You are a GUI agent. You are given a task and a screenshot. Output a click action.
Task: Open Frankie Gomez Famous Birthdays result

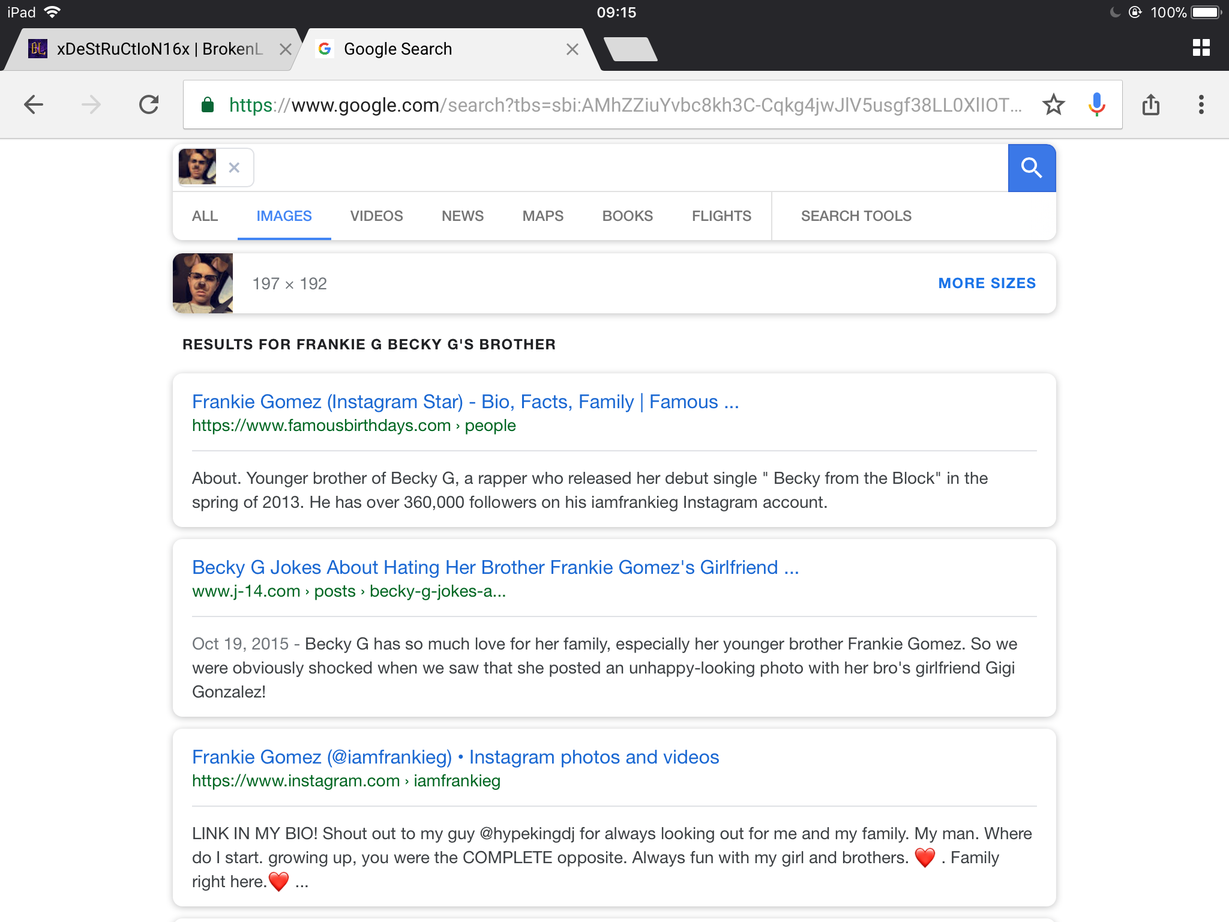coord(465,402)
